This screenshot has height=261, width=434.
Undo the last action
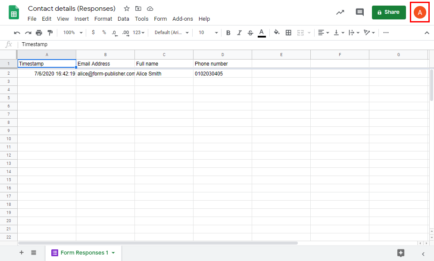coord(17,33)
